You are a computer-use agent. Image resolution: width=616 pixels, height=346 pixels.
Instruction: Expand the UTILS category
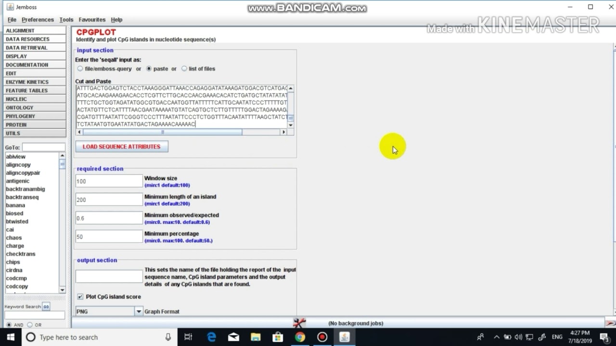[35, 134]
